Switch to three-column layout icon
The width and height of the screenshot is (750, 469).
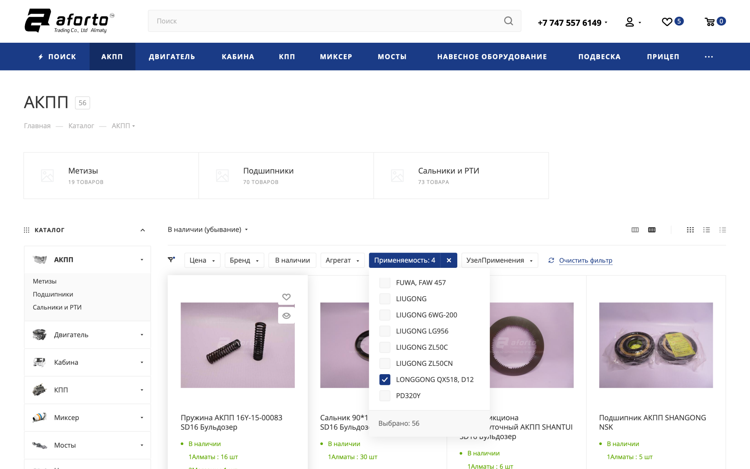635,230
